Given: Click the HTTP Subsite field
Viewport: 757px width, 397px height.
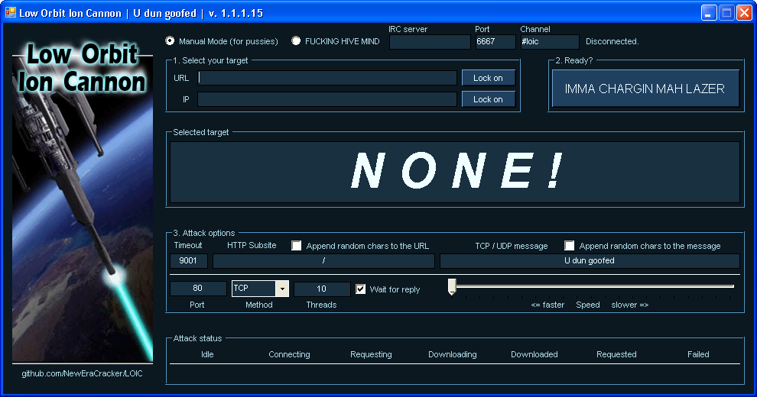Looking at the screenshot, I should [x=323, y=260].
